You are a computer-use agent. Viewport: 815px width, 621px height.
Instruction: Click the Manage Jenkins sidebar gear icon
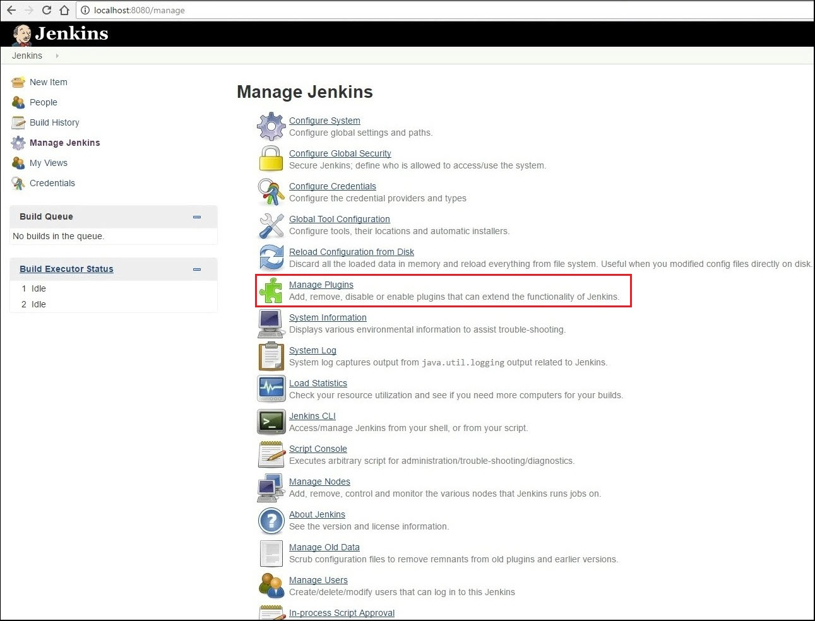[x=18, y=143]
